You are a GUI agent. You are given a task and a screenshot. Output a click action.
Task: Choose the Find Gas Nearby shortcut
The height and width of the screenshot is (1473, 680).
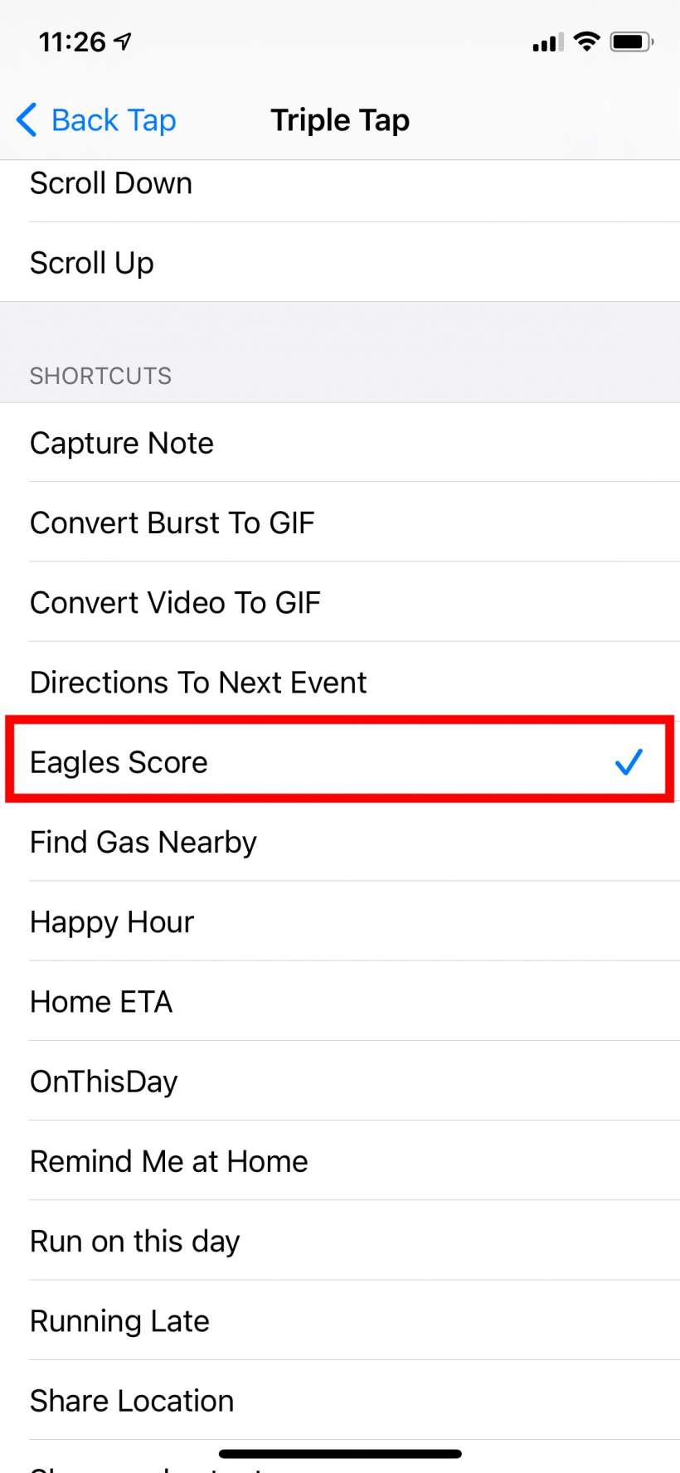coord(143,842)
